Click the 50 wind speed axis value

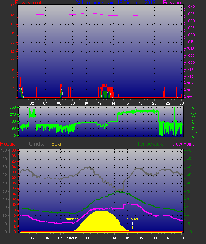point(13,6)
